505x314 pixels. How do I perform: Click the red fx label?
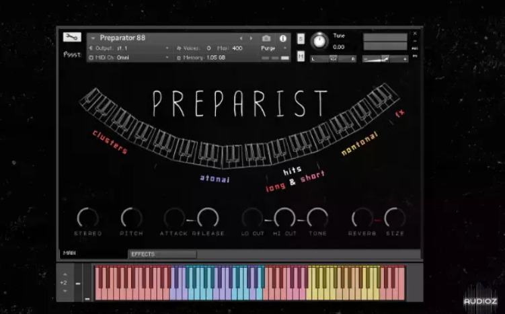click(x=399, y=114)
